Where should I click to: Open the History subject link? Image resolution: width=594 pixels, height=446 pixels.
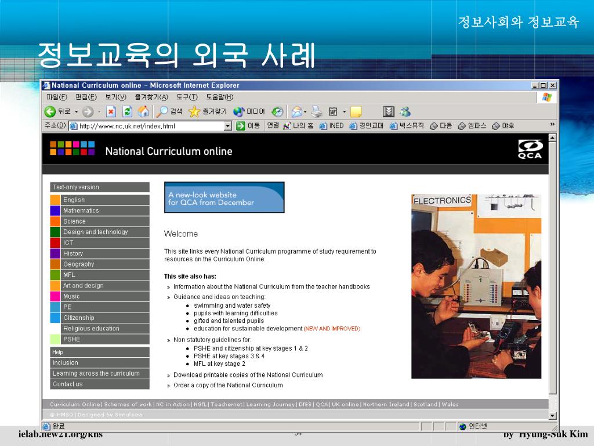tap(100, 253)
